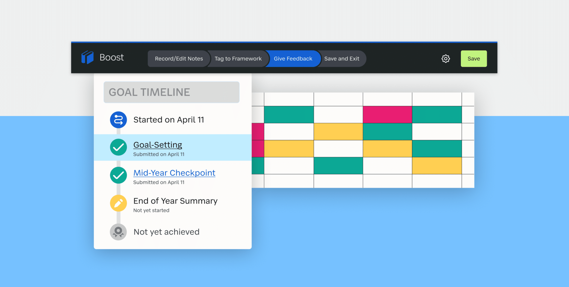
Task: Click the Save button
Action: 473,59
